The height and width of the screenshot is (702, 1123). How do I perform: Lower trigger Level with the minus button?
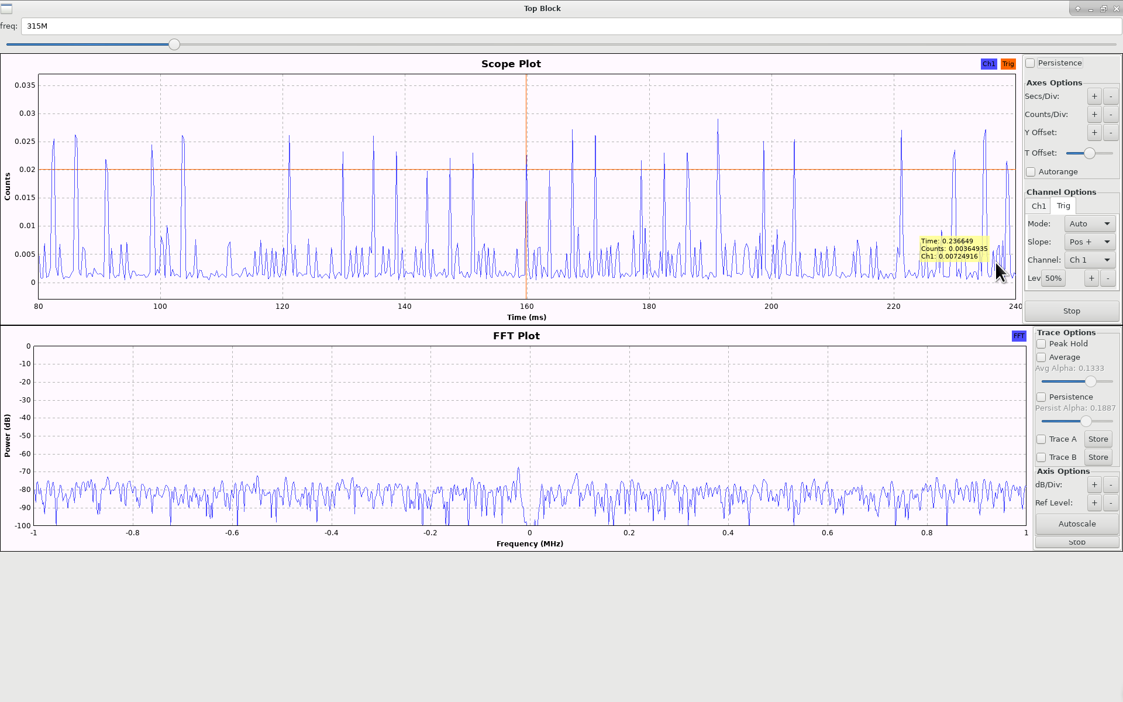coord(1108,278)
